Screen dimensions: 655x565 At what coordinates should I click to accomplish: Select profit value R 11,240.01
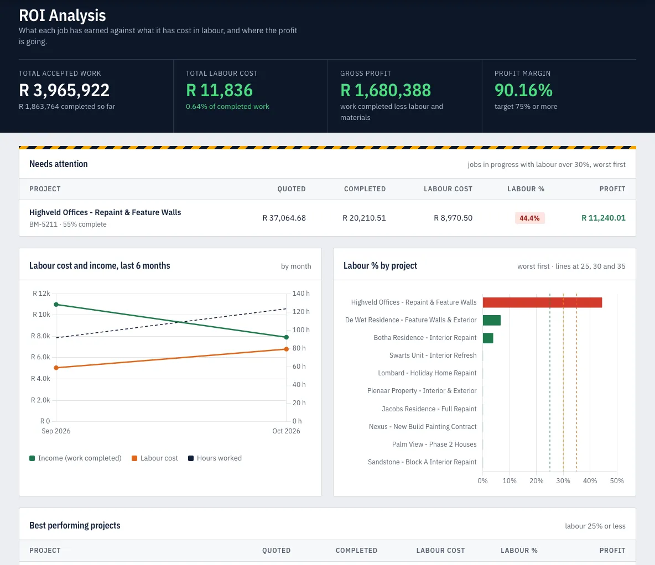point(604,218)
